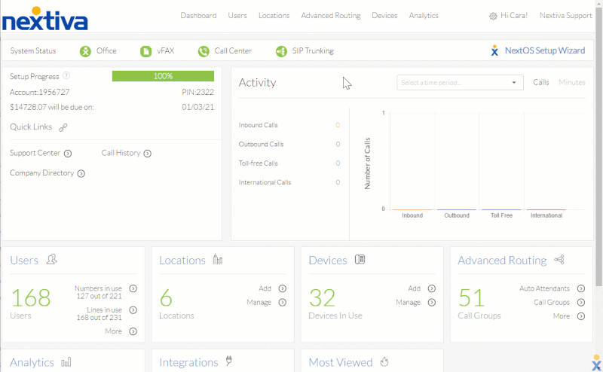This screenshot has width=603, height=372.
Task: Open the Dashboard menu
Action: (x=198, y=16)
